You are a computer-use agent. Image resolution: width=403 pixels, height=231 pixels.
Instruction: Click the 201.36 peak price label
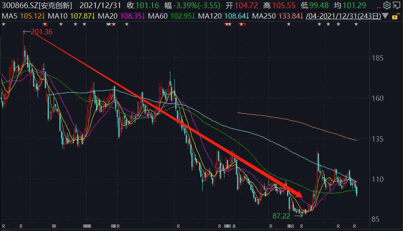pyautogui.click(x=42, y=32)
